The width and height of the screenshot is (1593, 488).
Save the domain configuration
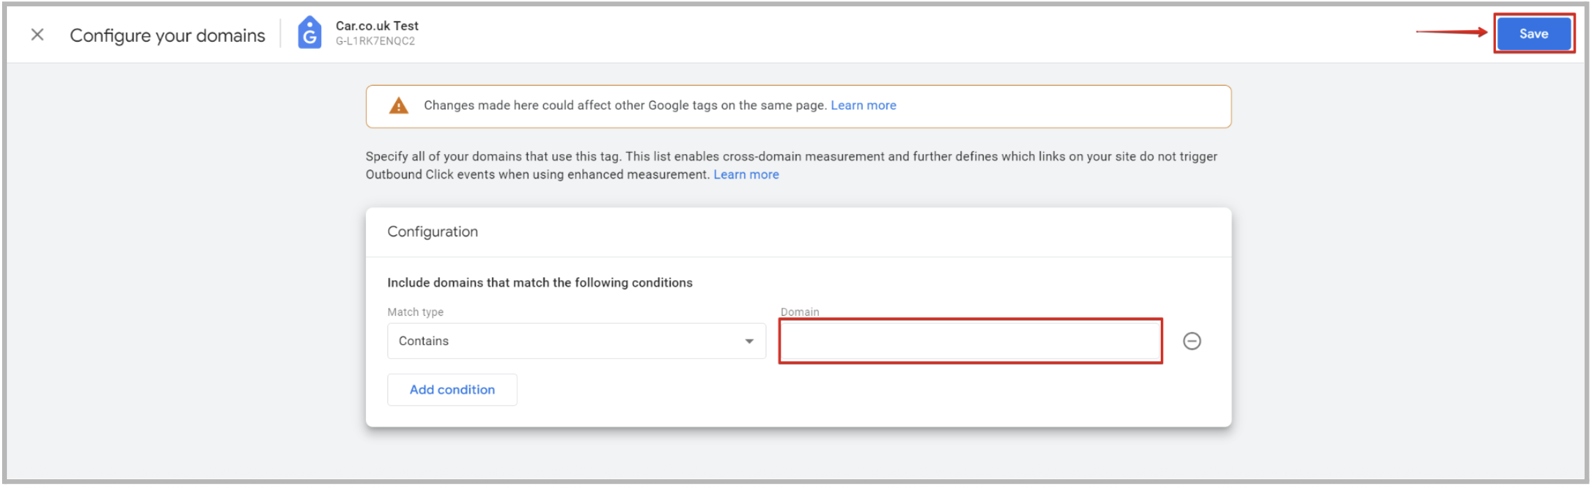[1534, 33]
